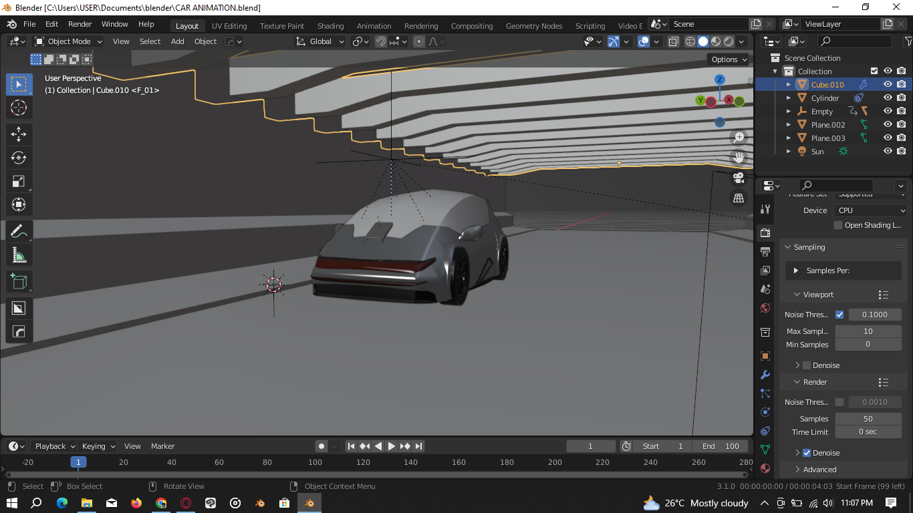Click the pan view hand icon
This screenshot has height=513, width=913.
coord(739,158)
